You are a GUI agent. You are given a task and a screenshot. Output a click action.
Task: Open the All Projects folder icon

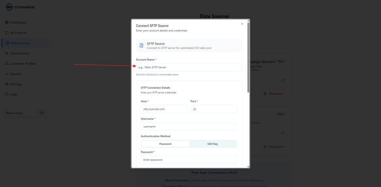click(7, 33)
